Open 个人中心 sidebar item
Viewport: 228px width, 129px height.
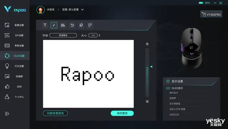pos(15,97)
